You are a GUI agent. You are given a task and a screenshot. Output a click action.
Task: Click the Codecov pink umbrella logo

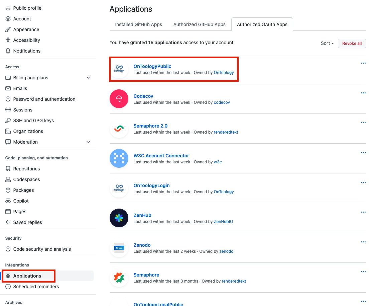click(x=119, y=99)
